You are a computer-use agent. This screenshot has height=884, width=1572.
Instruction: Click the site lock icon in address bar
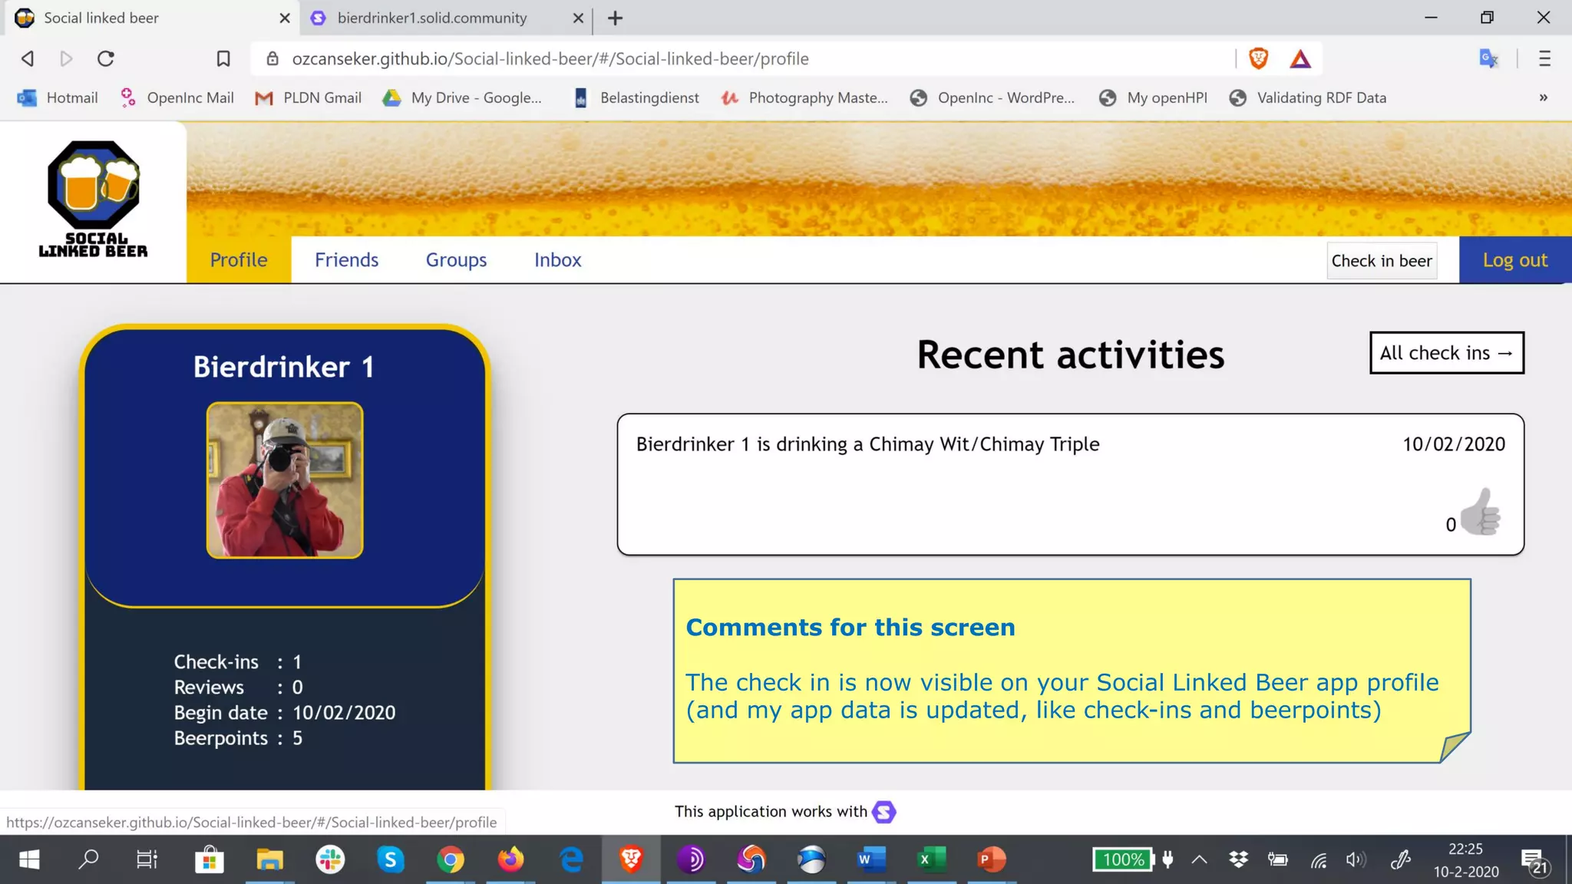(x=272, y=58)
